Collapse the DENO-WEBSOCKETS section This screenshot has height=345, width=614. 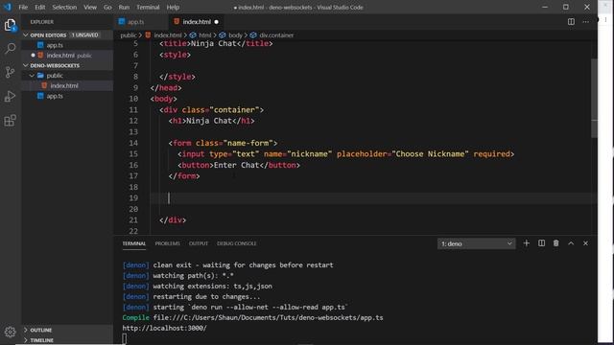26,66
